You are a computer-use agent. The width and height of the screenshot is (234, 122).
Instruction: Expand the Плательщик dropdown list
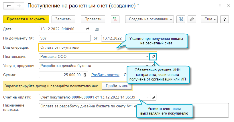(147, 57)
